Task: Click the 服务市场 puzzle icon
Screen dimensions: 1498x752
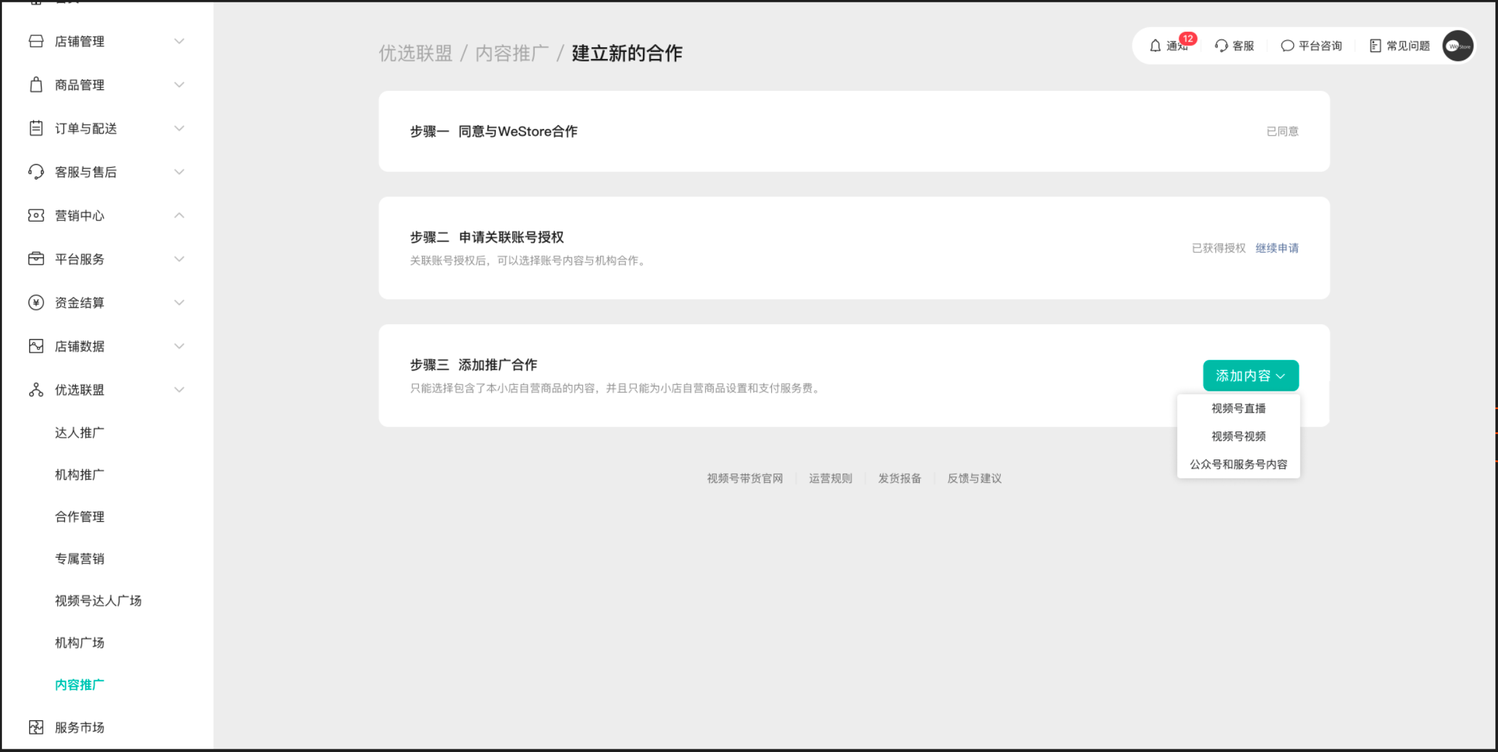Action: click(x=36, y=727)
